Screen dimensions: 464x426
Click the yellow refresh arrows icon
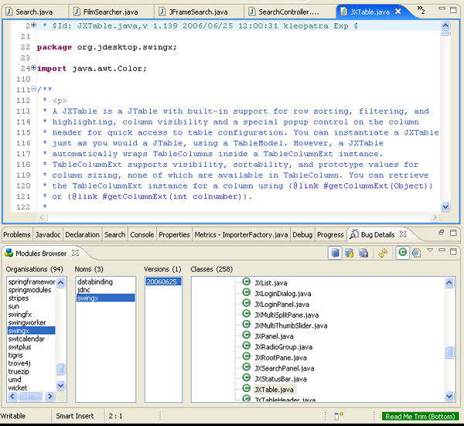[x=382, y=253]
